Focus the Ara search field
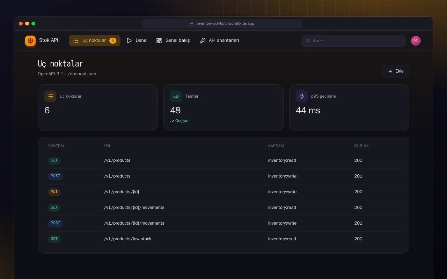The height and width of the screenshot is (279, 447). point(353,41)
